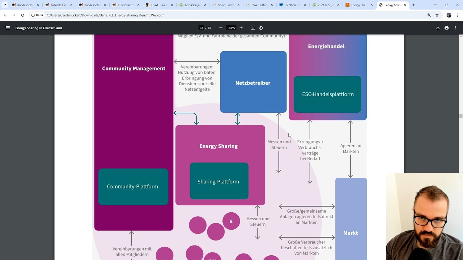The image size is (463, 260).
Task: Click Große/gemeinsame Anlagen agieren text
Action: (x=306, y=217)
